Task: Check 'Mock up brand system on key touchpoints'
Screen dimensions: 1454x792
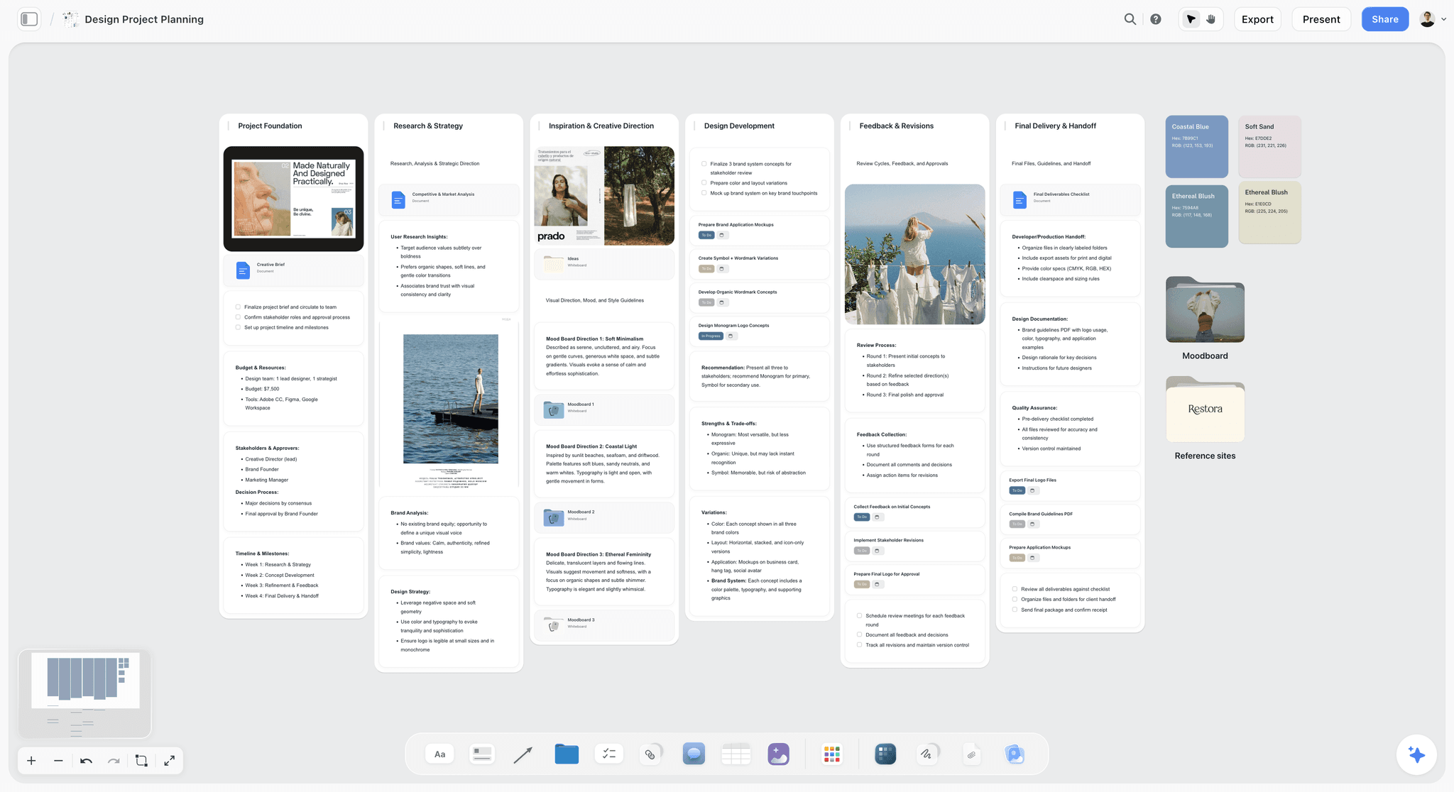Action: point(704,193)
